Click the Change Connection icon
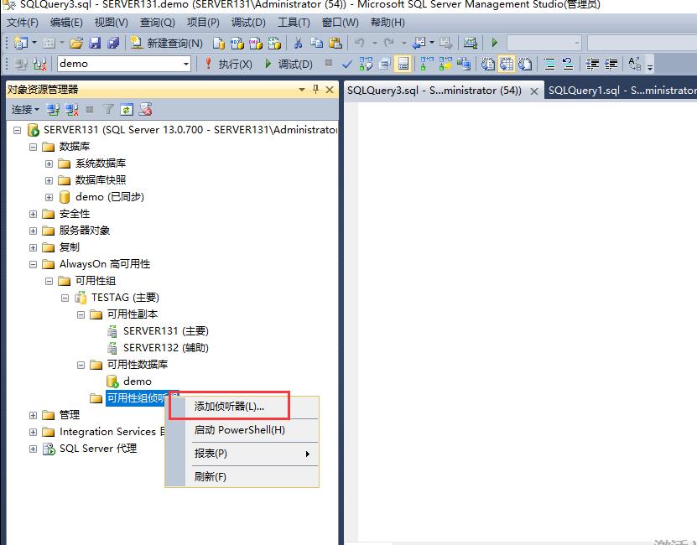Viewport: 697px width, 545px height. coord(39,64)
